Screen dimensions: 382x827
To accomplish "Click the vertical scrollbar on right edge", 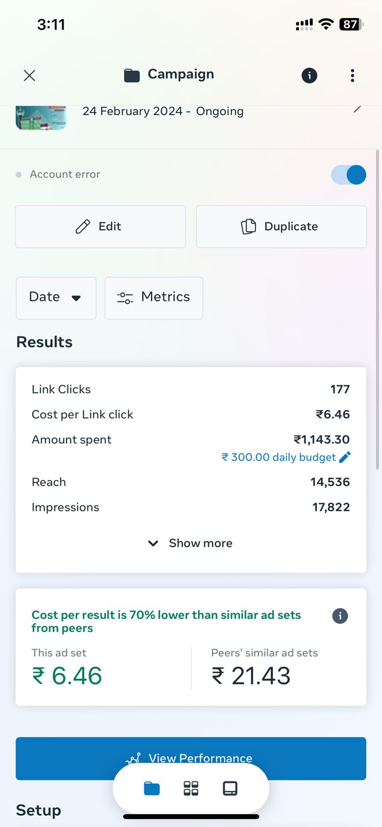I will [x=378, y=310].
